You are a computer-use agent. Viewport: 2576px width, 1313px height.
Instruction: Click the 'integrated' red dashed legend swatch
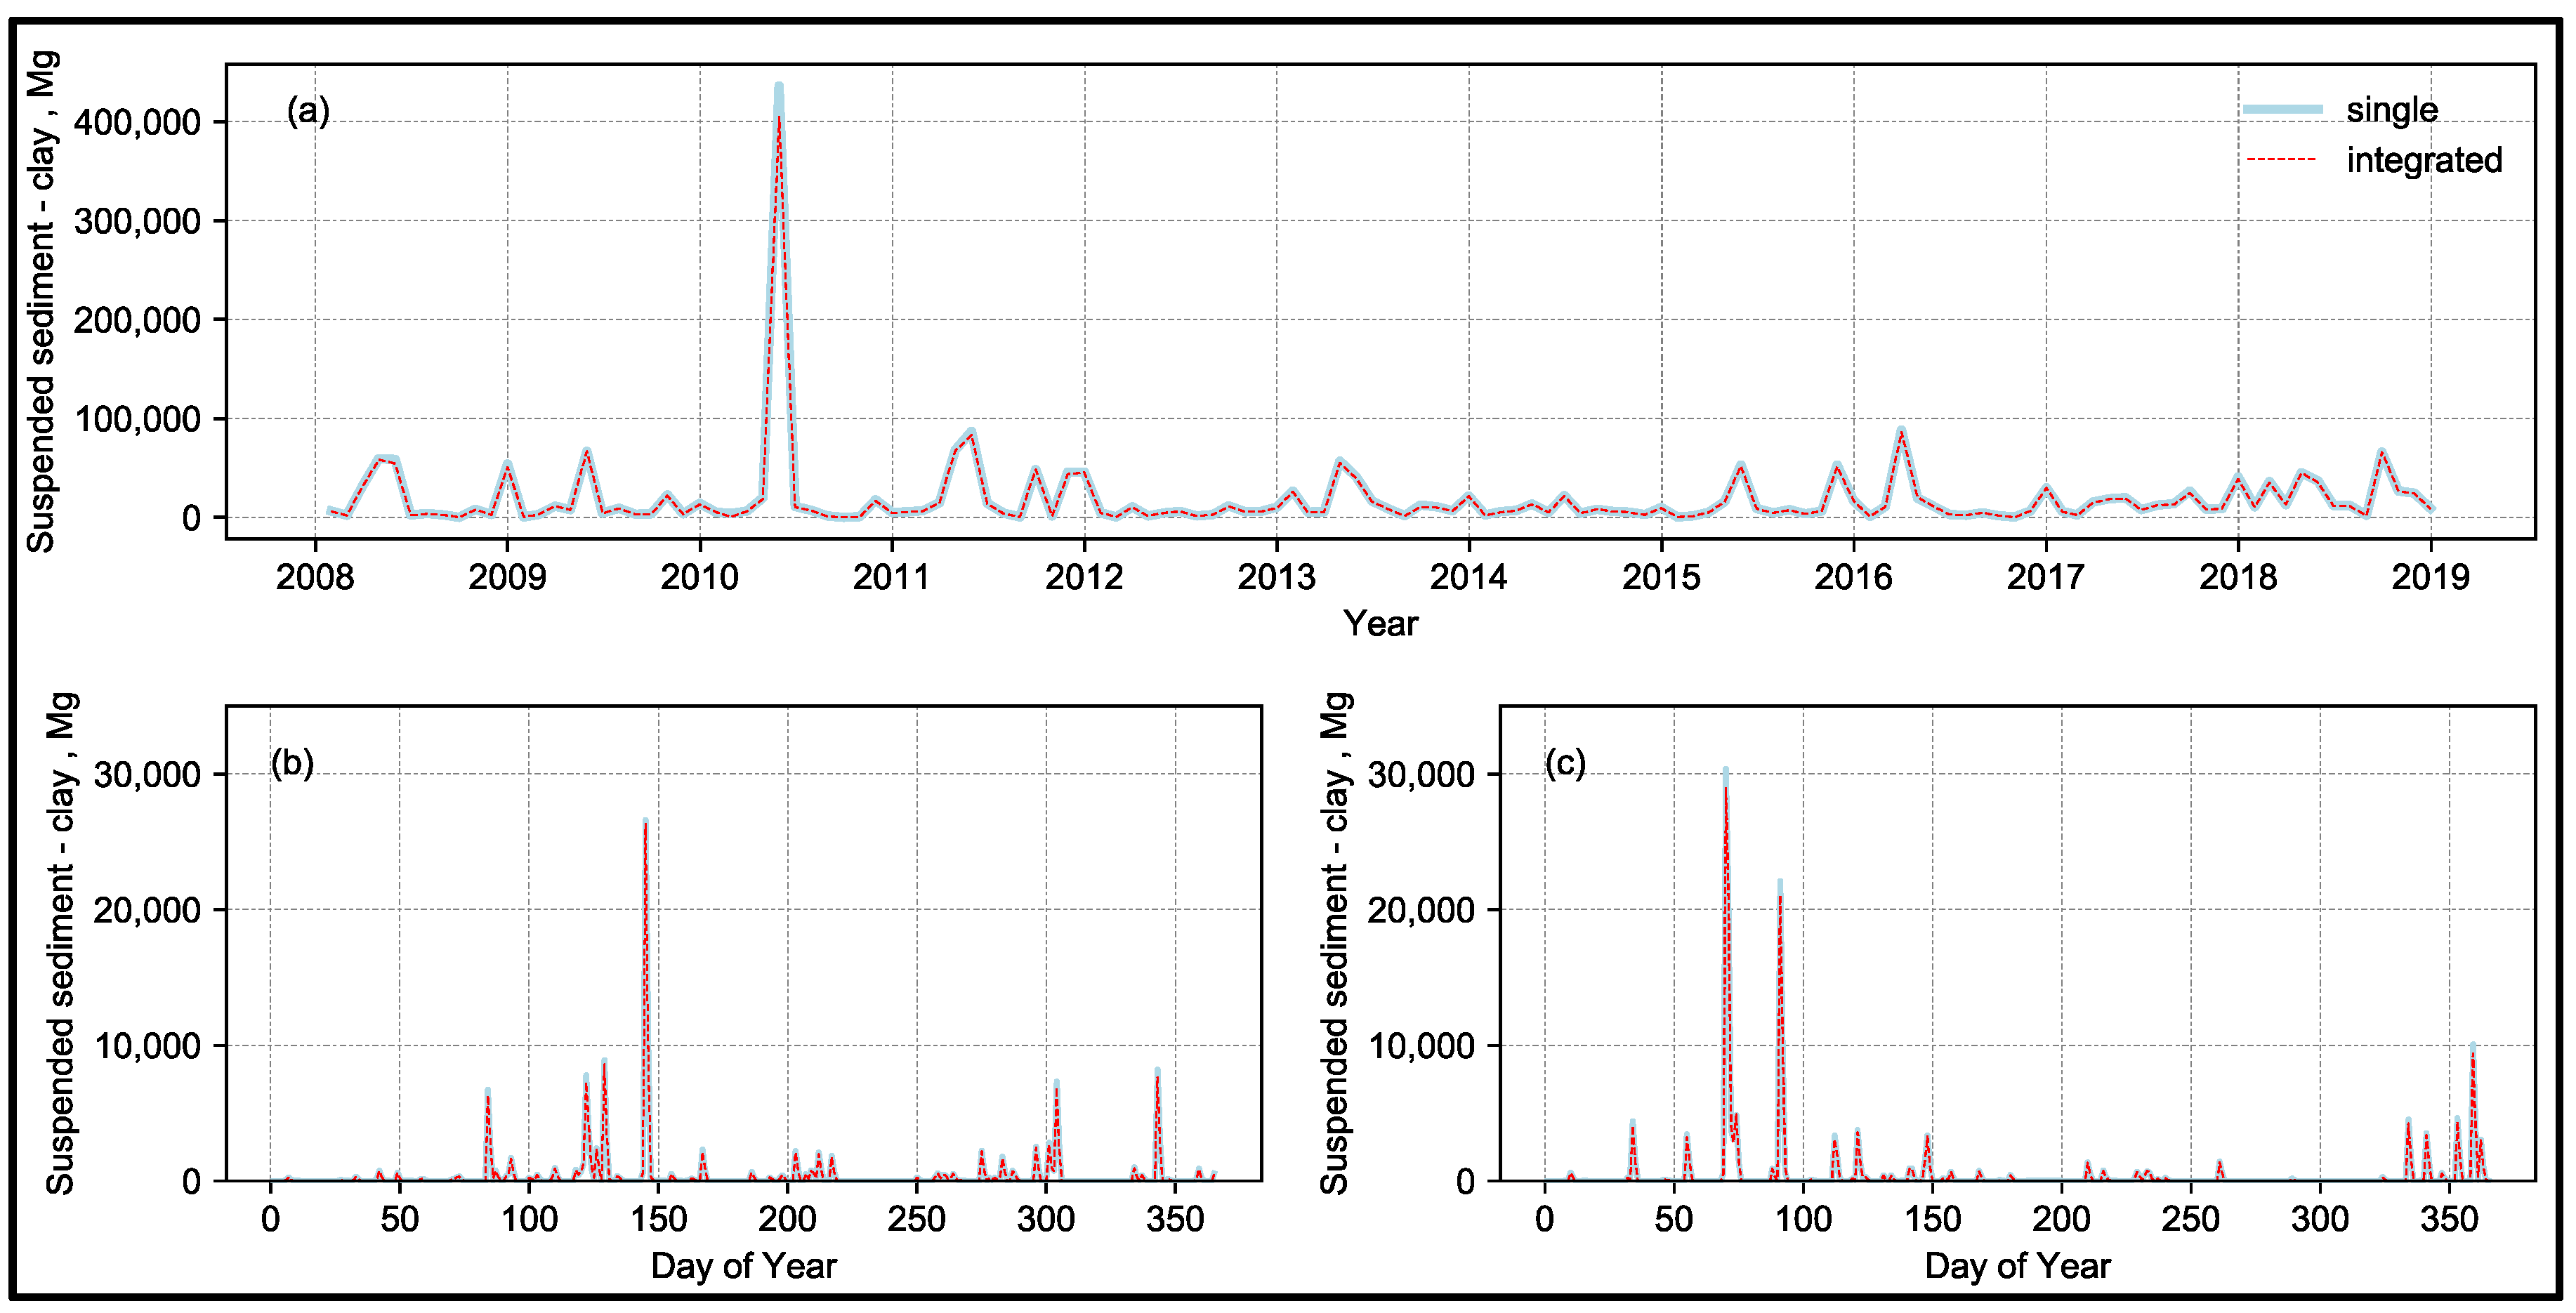tap(2281, 160)
